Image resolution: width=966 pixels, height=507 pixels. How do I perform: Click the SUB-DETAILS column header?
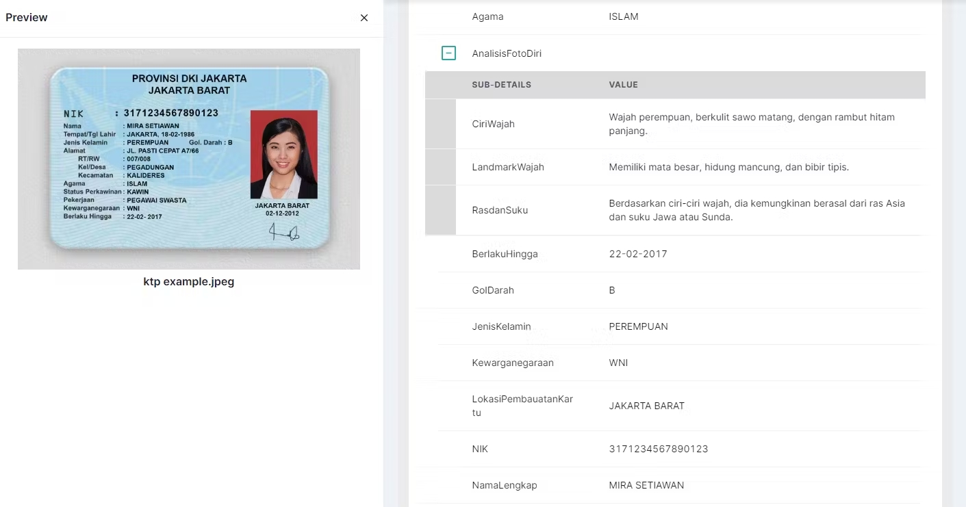[x=501, y=85]
